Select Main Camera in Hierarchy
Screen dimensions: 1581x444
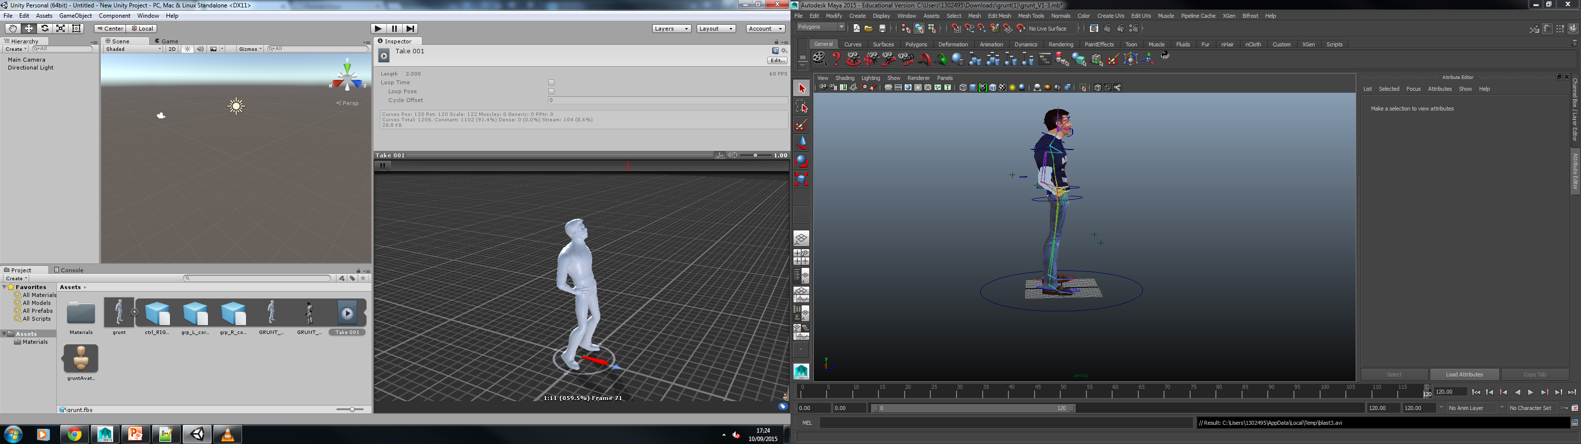pos(26,60)
